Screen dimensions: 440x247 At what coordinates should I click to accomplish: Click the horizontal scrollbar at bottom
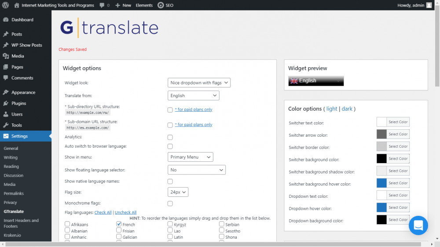pyautogui.click(x=213, y=244)
